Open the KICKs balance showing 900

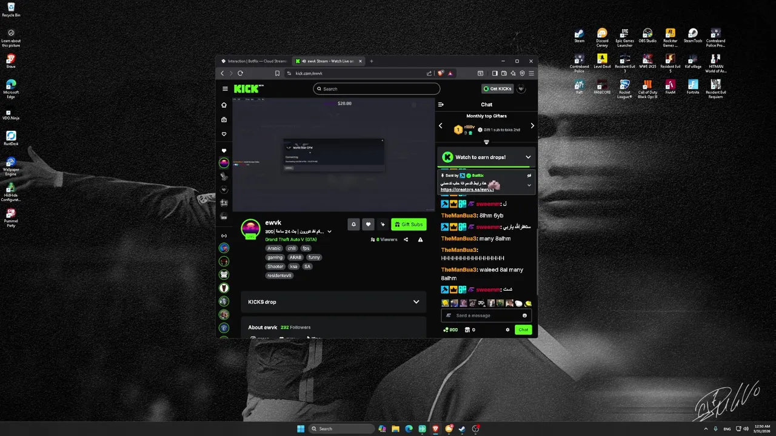[450, 330]
